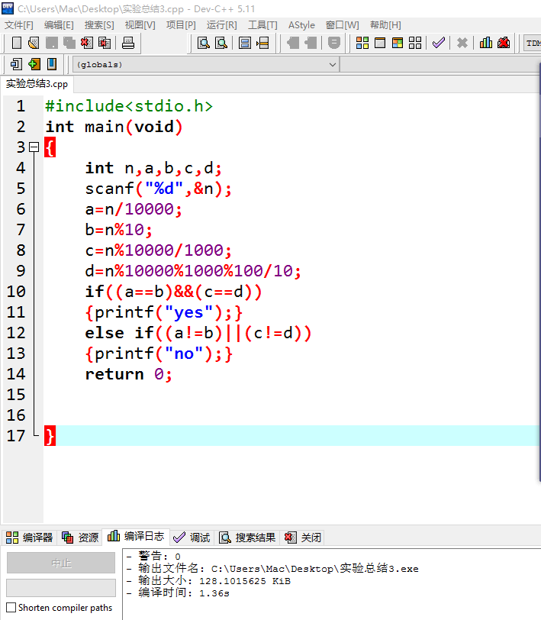Open the 运行[R] menu
The height and width of the screenshot is (620, 541).
point(222,25)
